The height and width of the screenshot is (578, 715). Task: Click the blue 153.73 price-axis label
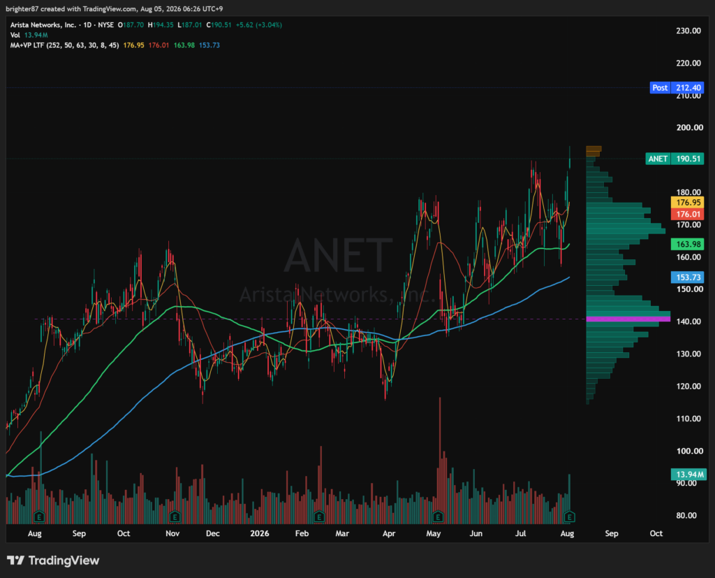tap(688, 277)
